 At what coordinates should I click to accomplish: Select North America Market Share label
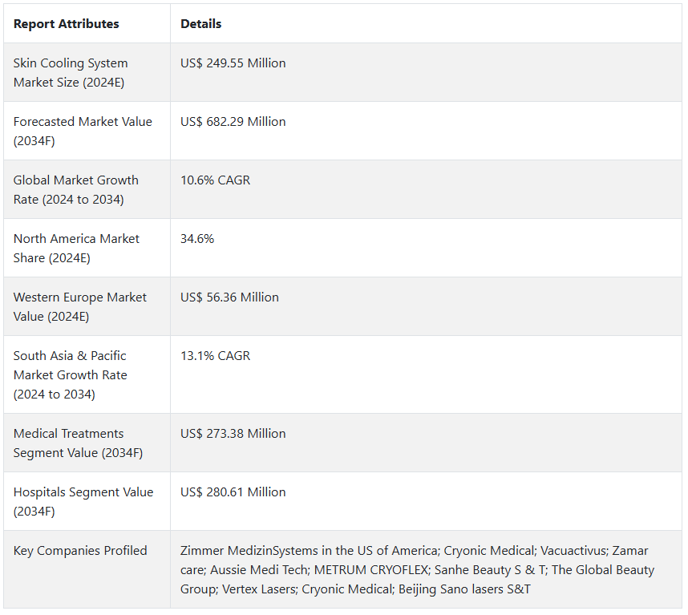(77, 248)
